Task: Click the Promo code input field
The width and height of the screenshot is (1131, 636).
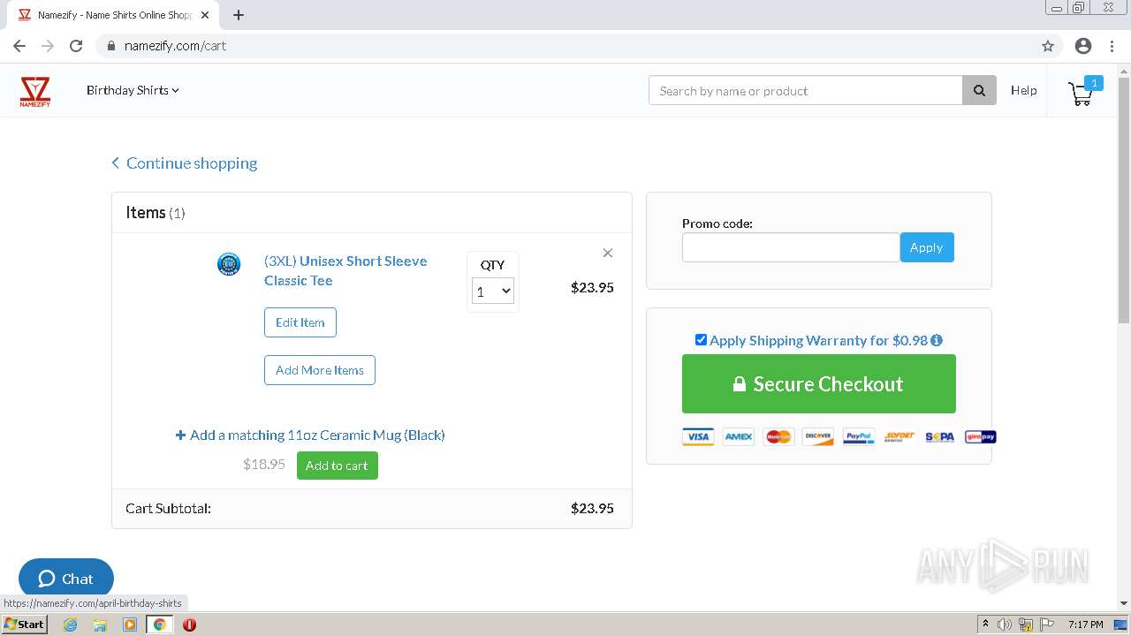Action: click(790, 247)
